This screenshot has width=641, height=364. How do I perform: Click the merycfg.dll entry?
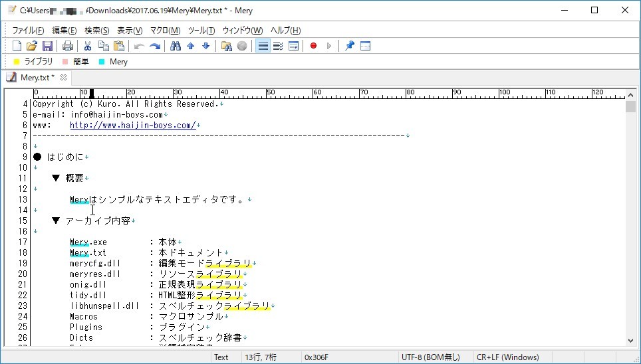tap(95, 263)
